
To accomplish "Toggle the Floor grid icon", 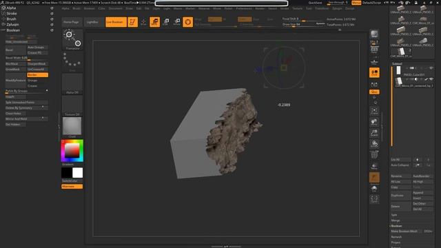I will [374, 61].
